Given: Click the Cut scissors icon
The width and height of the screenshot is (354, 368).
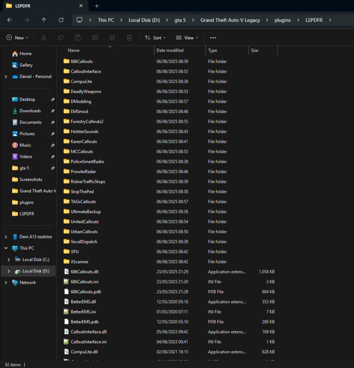Looking at the screenshot, I should 44,38.
